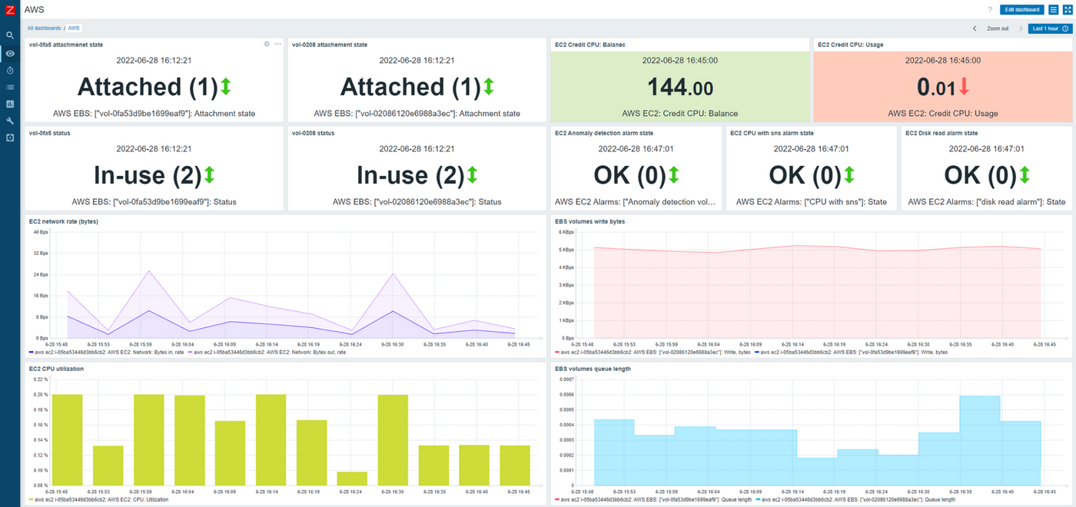Open the dashboard actions hamburger menu
The width and height of the screenshot is (1076, 507).
[1054, 9]
